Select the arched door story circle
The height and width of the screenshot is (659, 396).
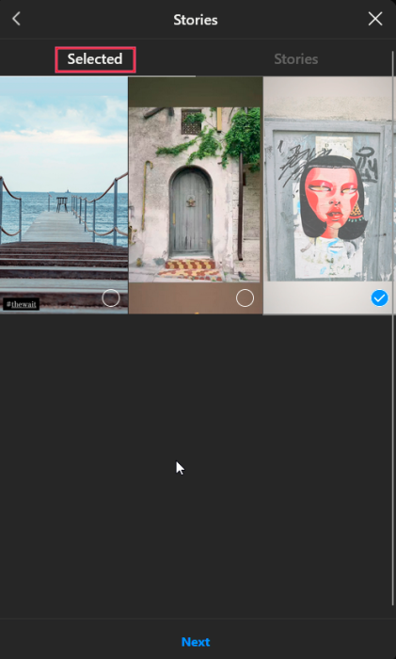245,298
